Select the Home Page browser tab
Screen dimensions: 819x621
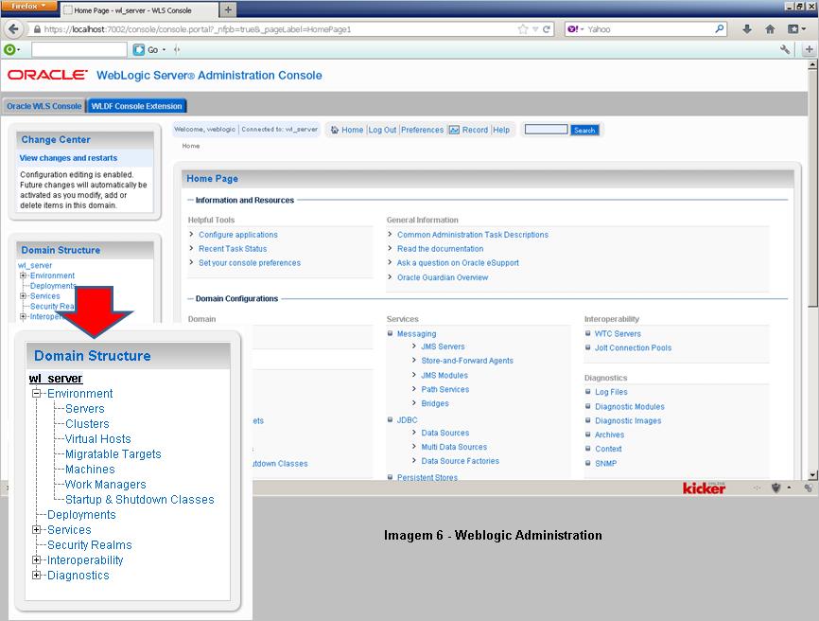pos(139,9)
